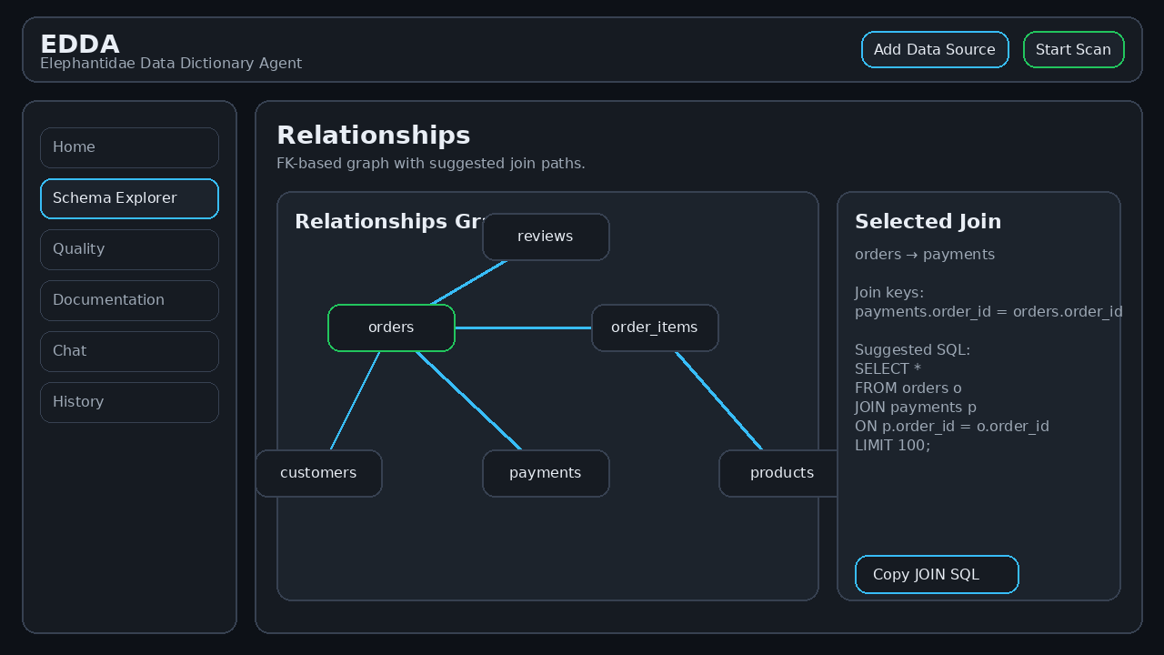The height and width of the screenshot is (655, 1164).
Task: Click the order_items node
Action: pos(655,327)
